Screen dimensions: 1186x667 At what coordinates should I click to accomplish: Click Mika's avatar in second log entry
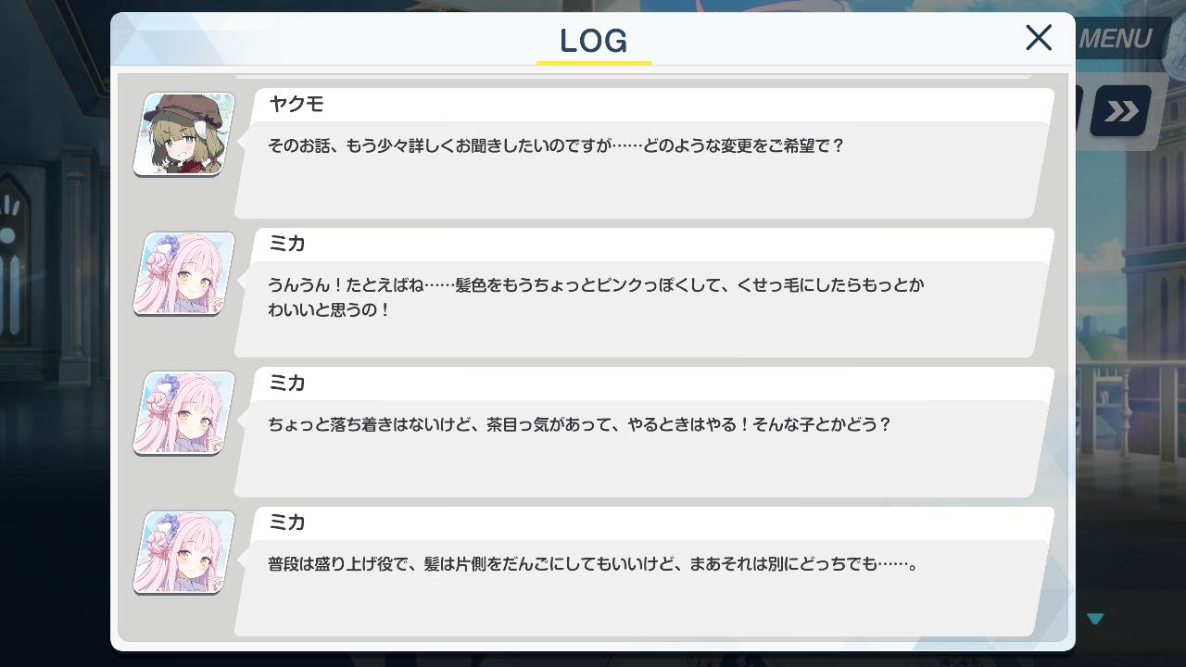click(183, 273)
